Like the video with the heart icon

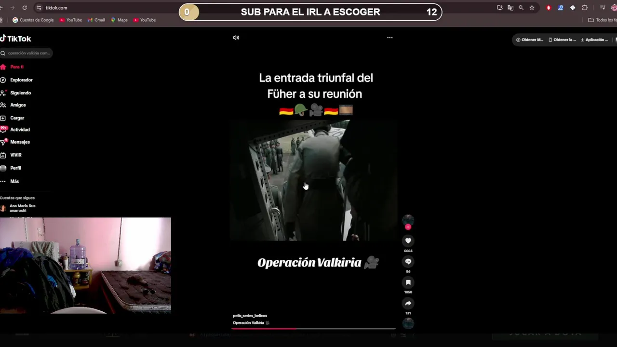pos(408,240)
